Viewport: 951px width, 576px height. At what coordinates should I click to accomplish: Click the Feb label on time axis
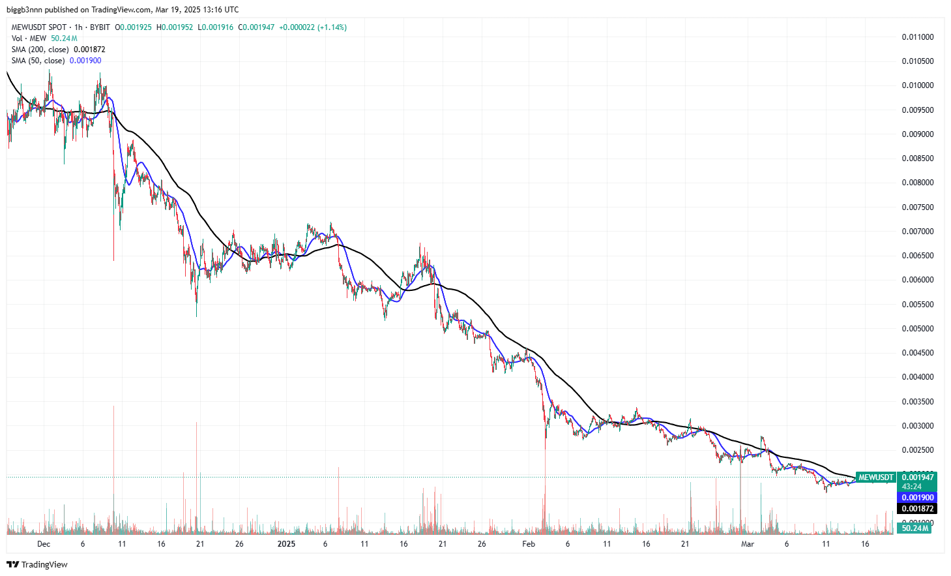point(529,544)
